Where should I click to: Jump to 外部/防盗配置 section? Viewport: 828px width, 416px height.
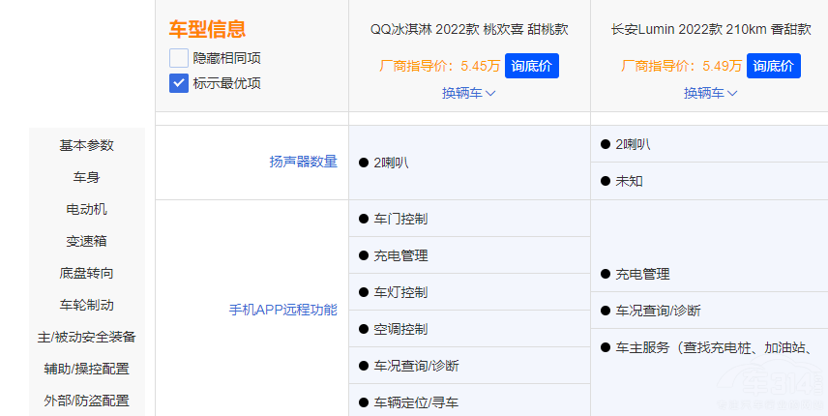87,401
